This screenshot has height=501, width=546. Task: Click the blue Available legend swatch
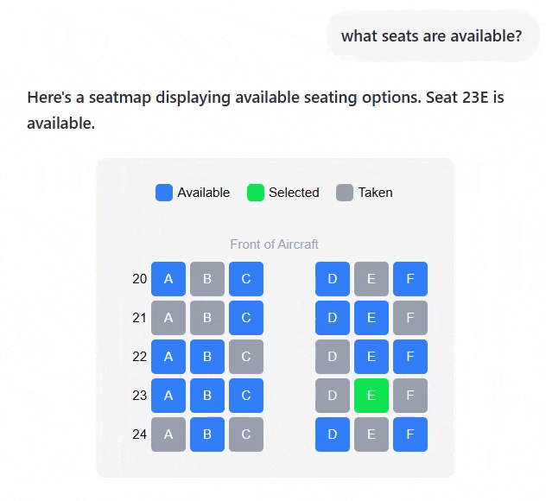(164, 193)
